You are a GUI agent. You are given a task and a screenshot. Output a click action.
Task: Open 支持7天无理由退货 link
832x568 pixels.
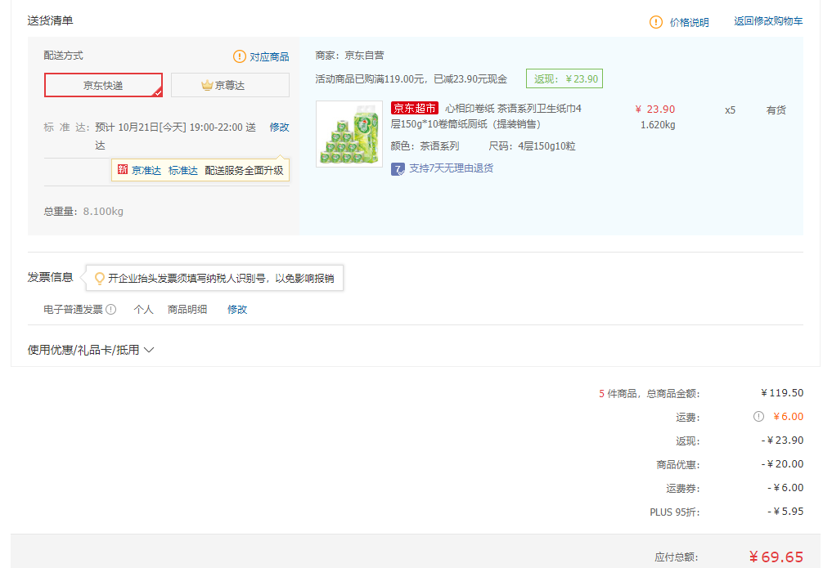451,168
